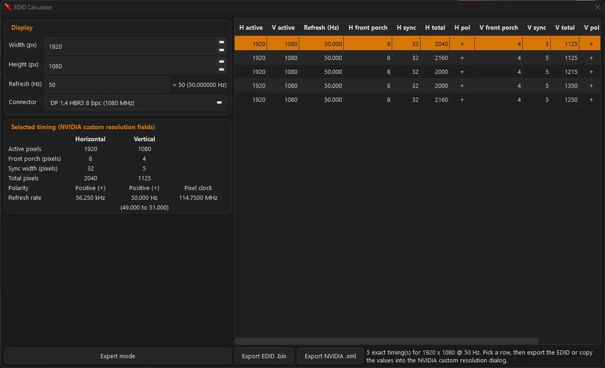Increase Height value with up stepper
The image size is (605, 368).
pyautogui.click(x=222, y=62)
